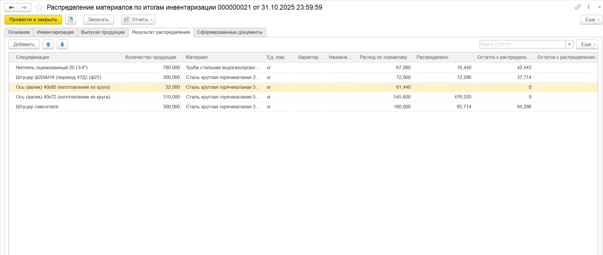Viewport: 603px width, 255px height.
Task: Open the Сформированные документы tab
Action: tap(229, 32)
